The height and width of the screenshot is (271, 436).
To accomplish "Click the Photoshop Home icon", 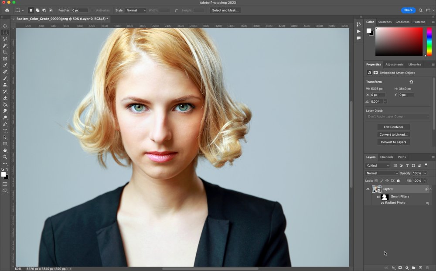I will coord(7,10).
